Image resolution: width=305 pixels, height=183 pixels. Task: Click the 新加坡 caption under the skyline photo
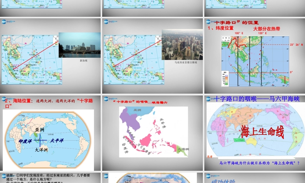click(x=84, y=61)
